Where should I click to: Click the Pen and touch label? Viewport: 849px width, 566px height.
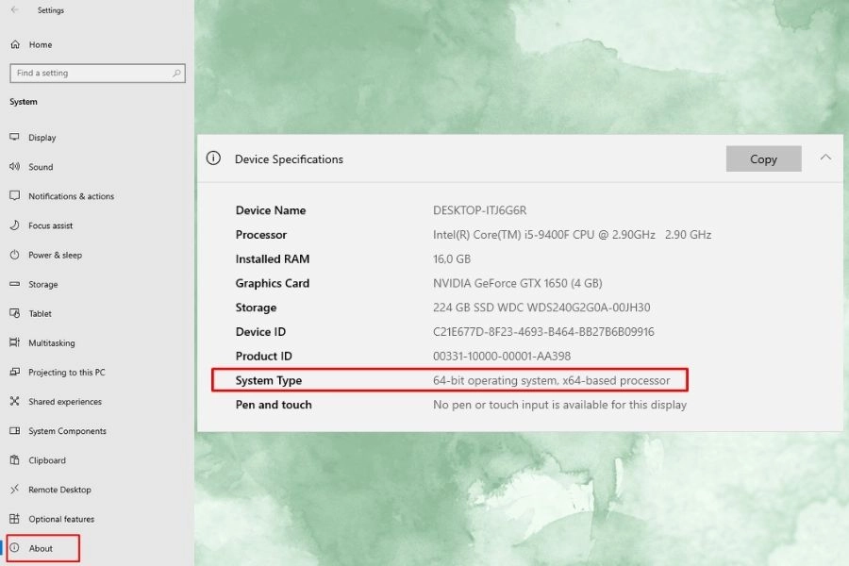click(274, 405)
